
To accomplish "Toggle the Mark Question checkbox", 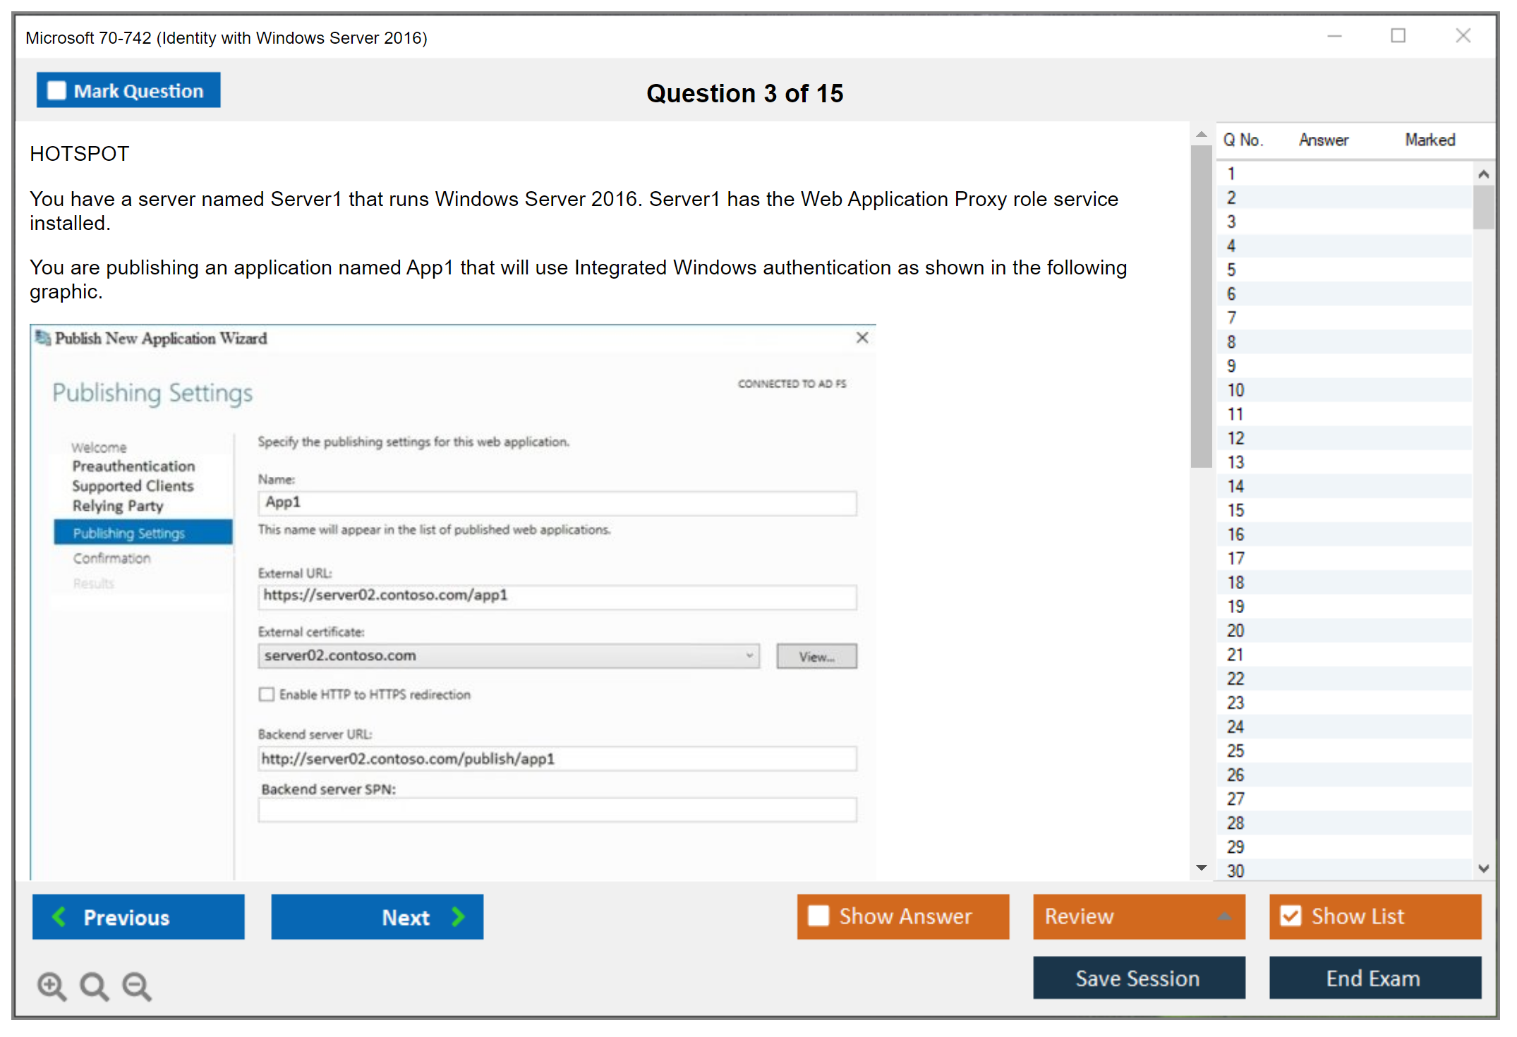I will [x=56, y=90].
